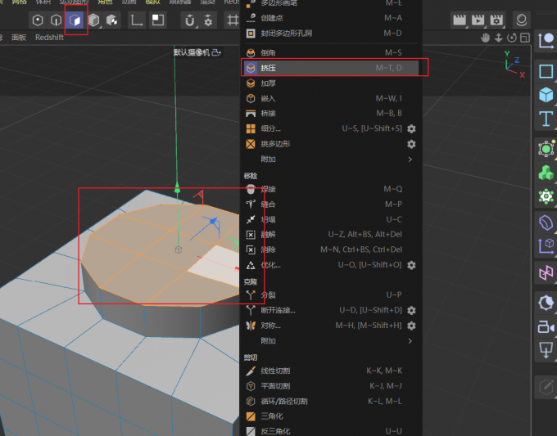The width and height of the screenshot is (557, 436).
Task: Expand 附加 submenu below 挑多边形
Action: [x=331, y=160]
